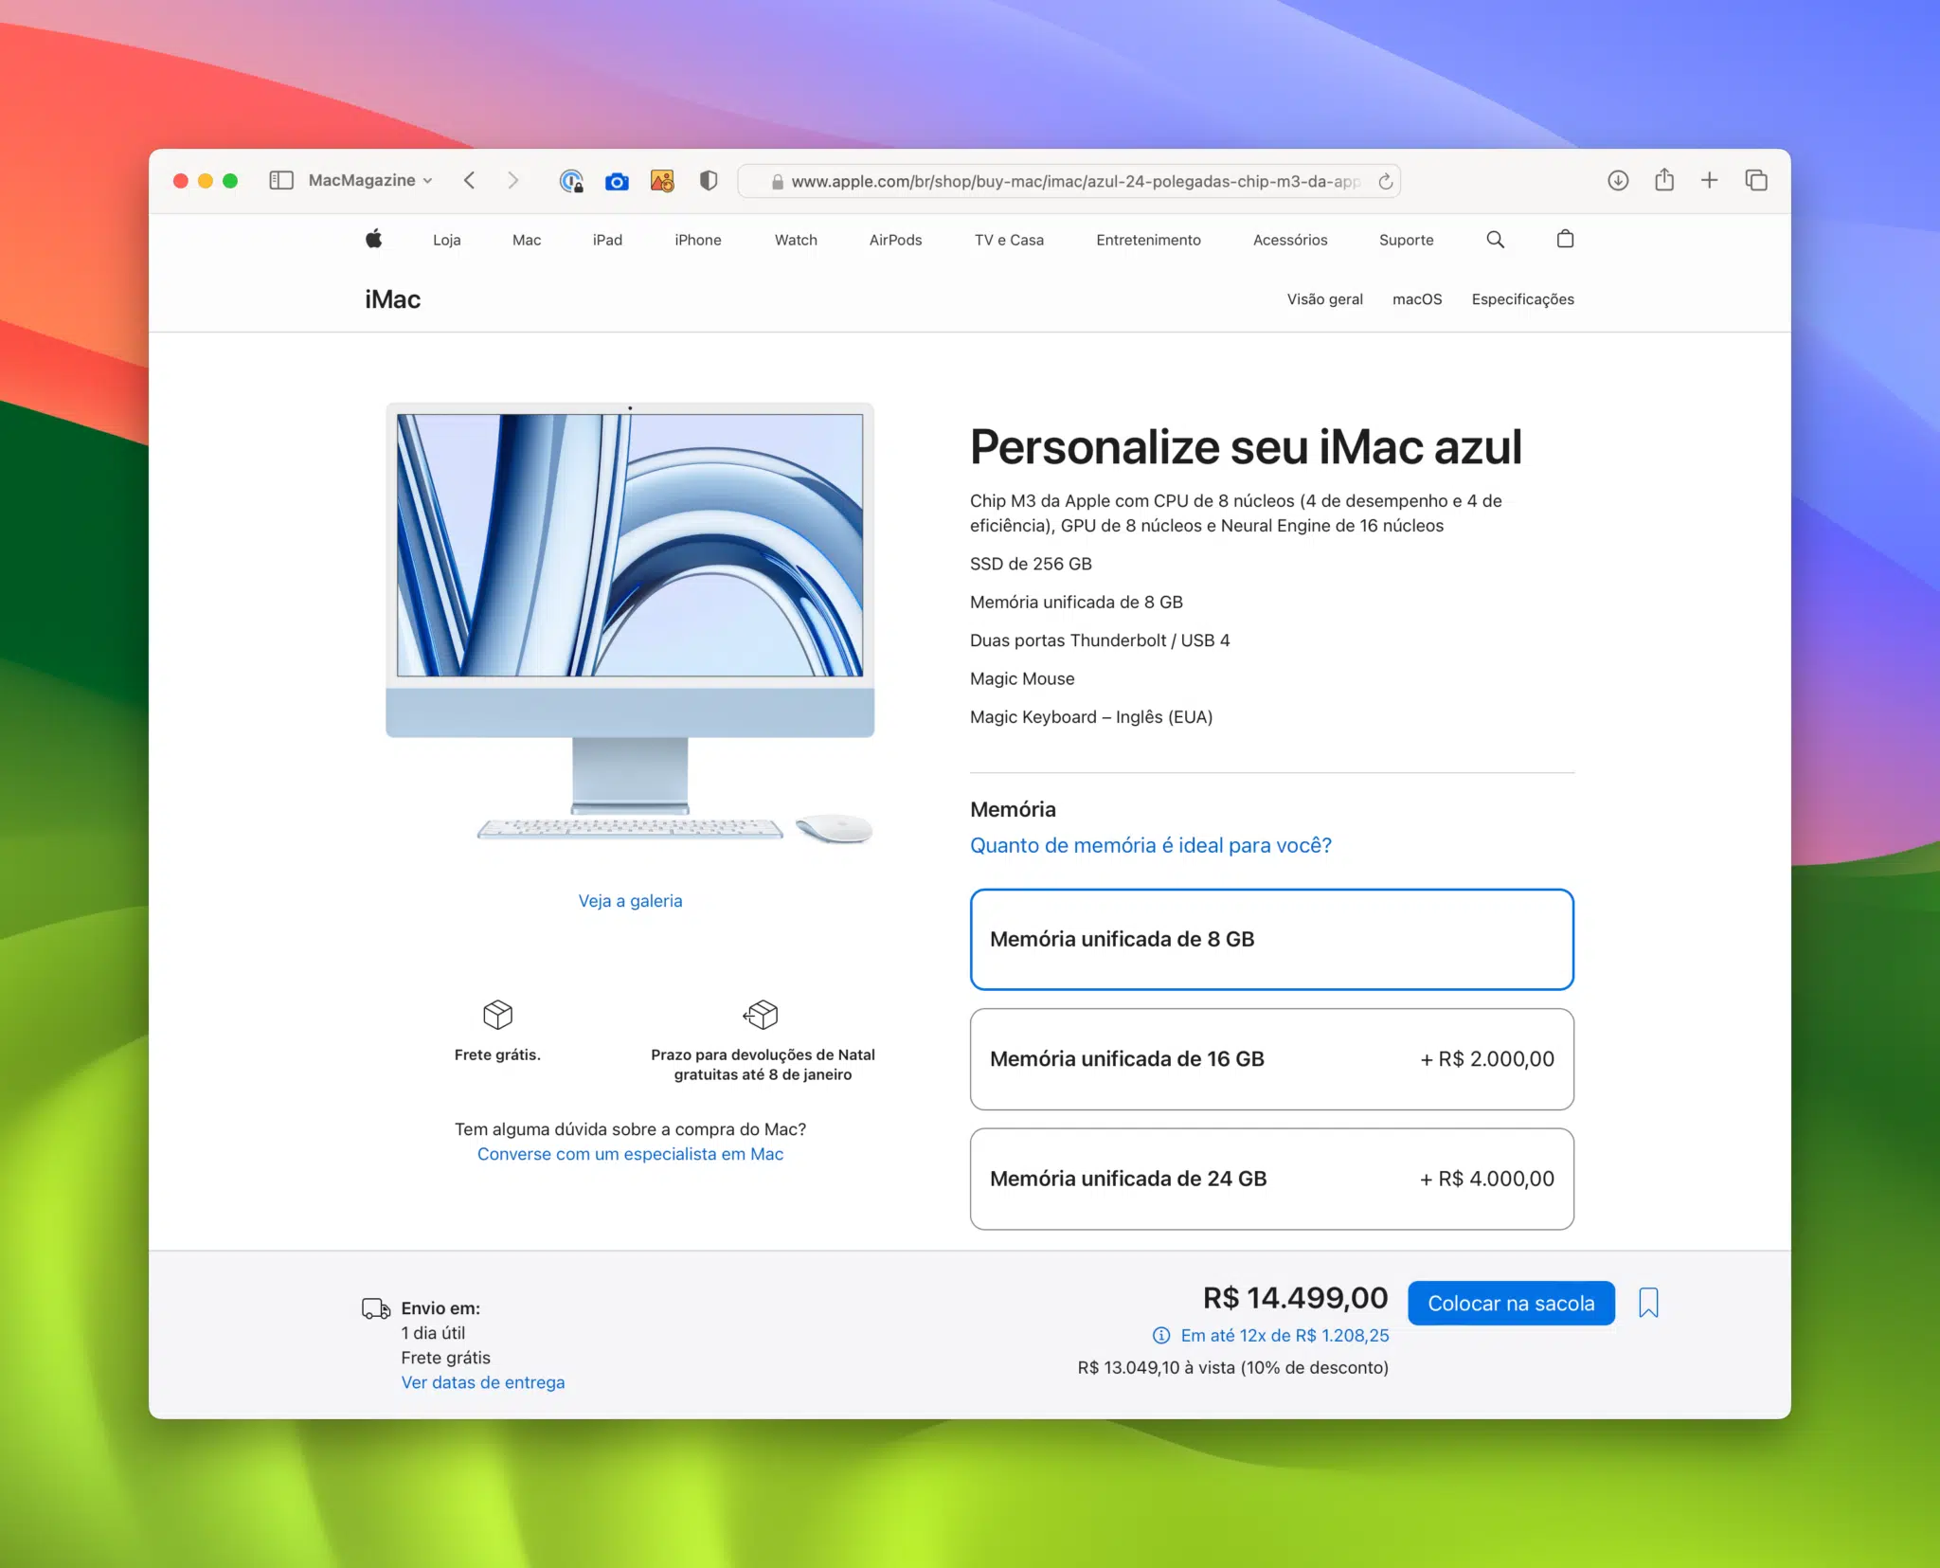
Task: Open the apple.com search icon
Action: (1495, 239)
